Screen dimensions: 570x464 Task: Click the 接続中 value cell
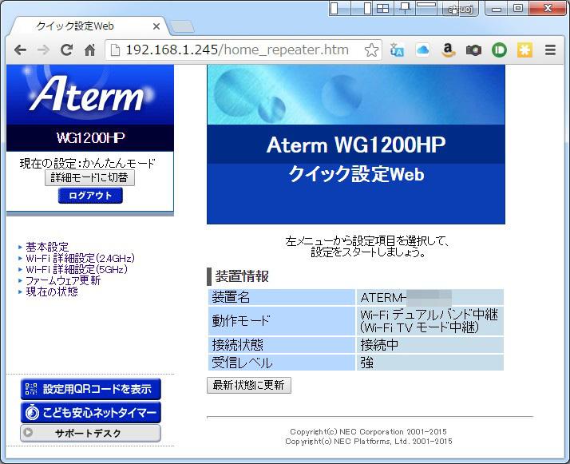(x=430, y=345)
